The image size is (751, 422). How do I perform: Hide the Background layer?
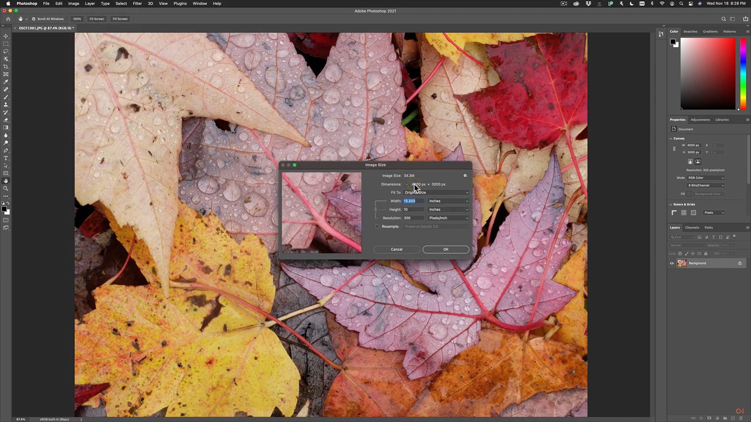tap(672, 263)
